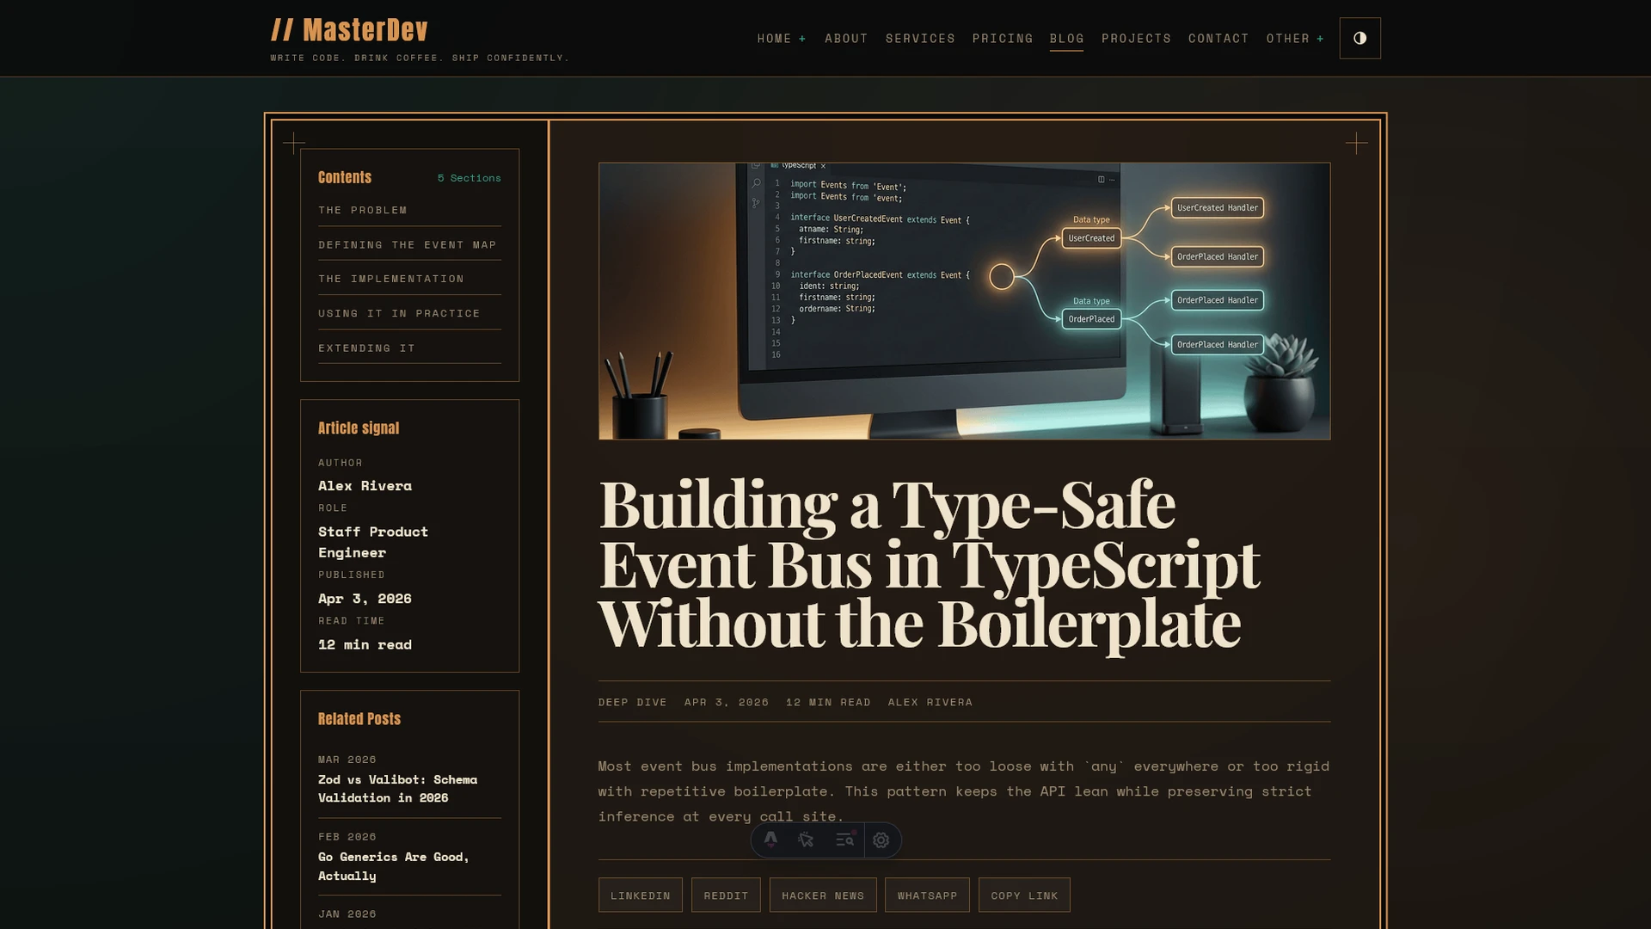
Task: Jump to The Problem section
Action: [409, 210]
